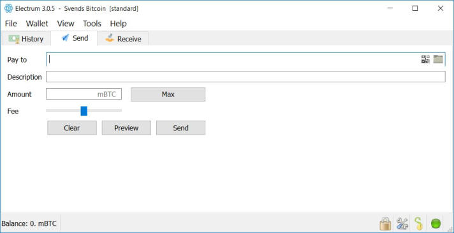This screenshot has height=233, width=454.
Task: Focus the Pay to address field
Action: [x=245, y=59]
